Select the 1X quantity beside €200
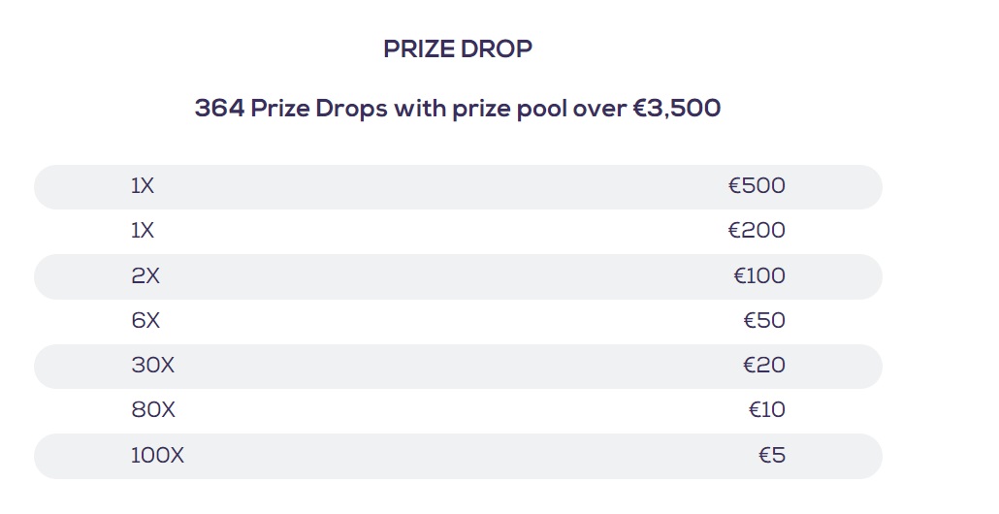 (143, 231)
